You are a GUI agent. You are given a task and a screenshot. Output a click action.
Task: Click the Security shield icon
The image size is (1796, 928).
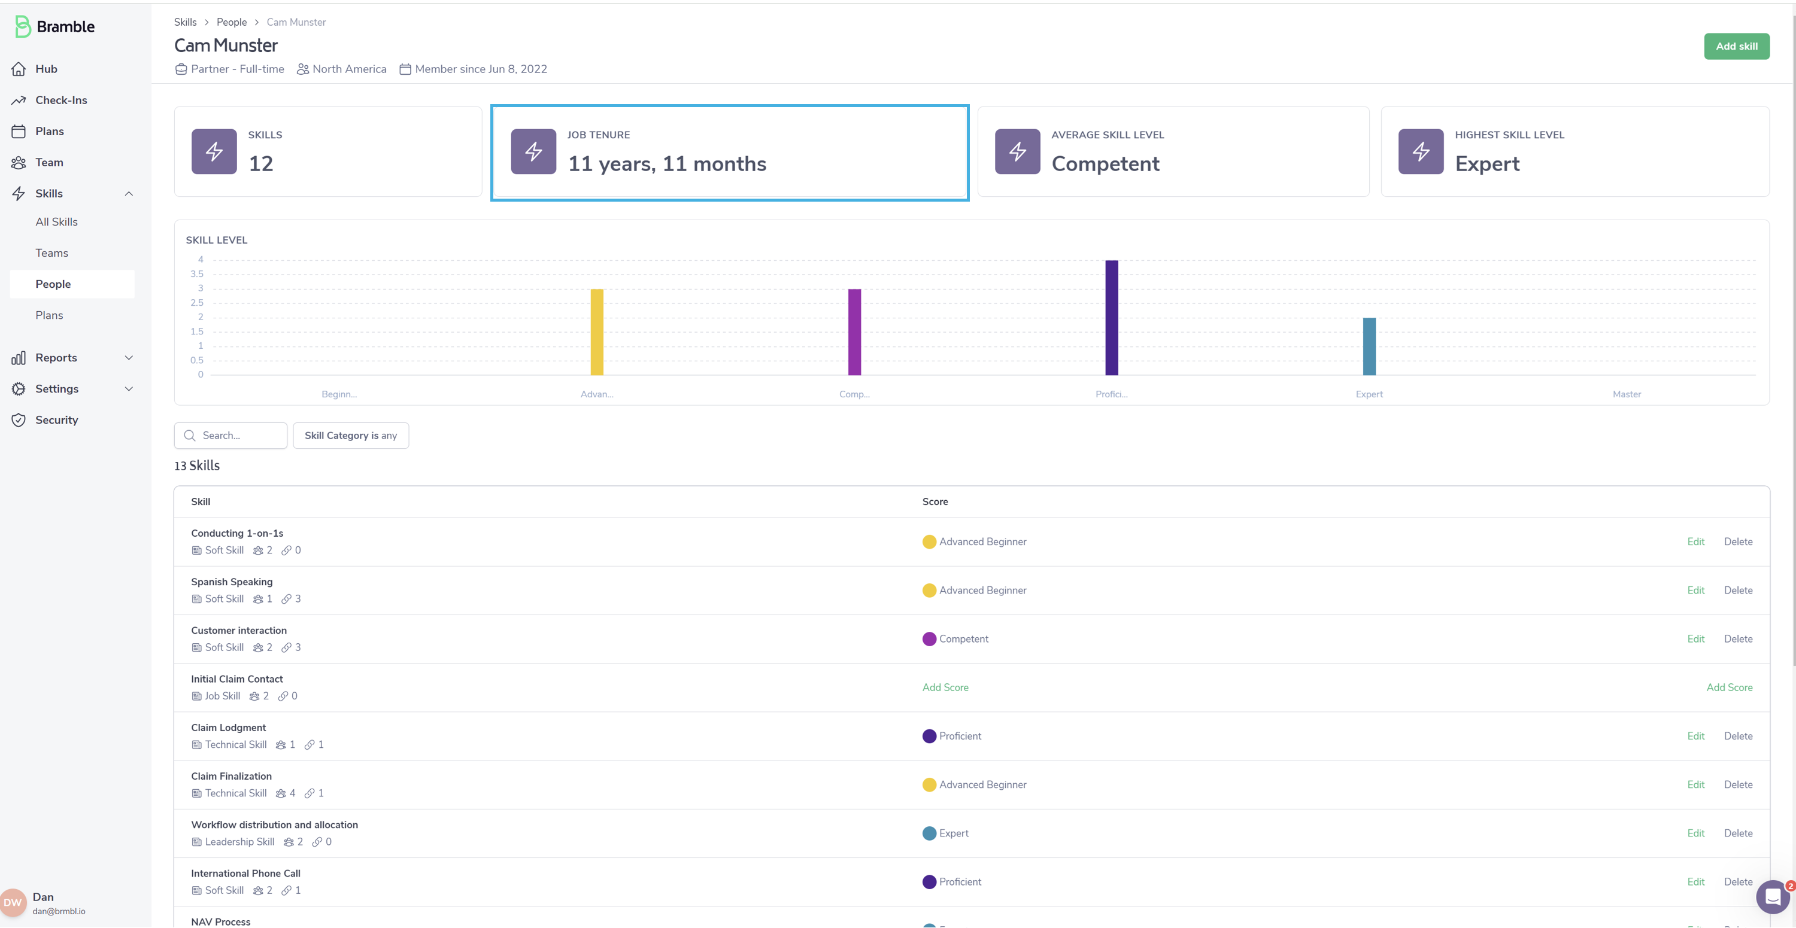point(19,420)
